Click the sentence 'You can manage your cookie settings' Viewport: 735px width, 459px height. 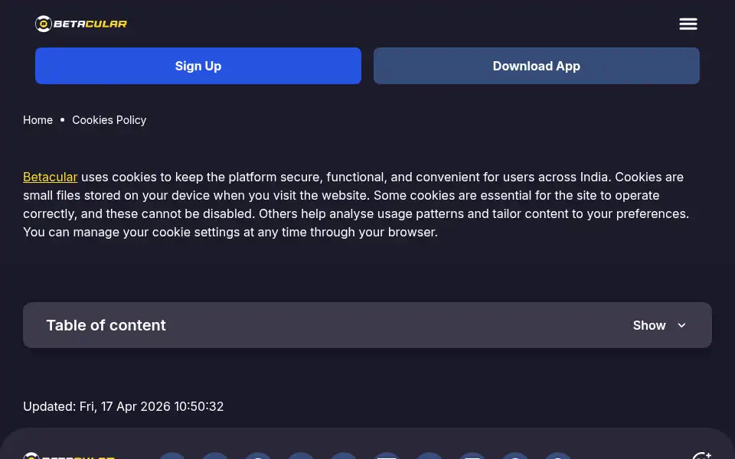131,233
